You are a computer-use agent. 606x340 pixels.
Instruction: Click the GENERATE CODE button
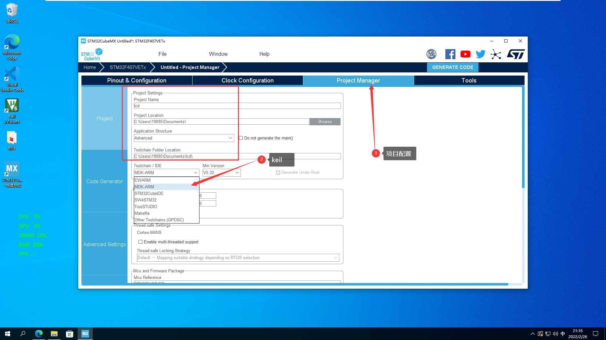tap(452, 67)
